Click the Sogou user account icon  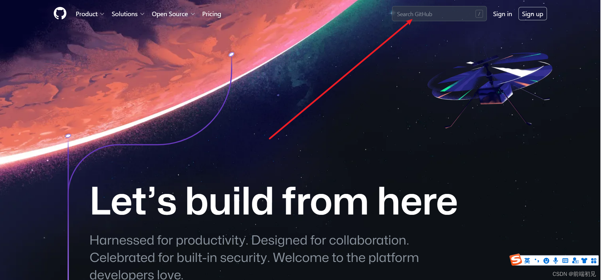tap(575, 261)
